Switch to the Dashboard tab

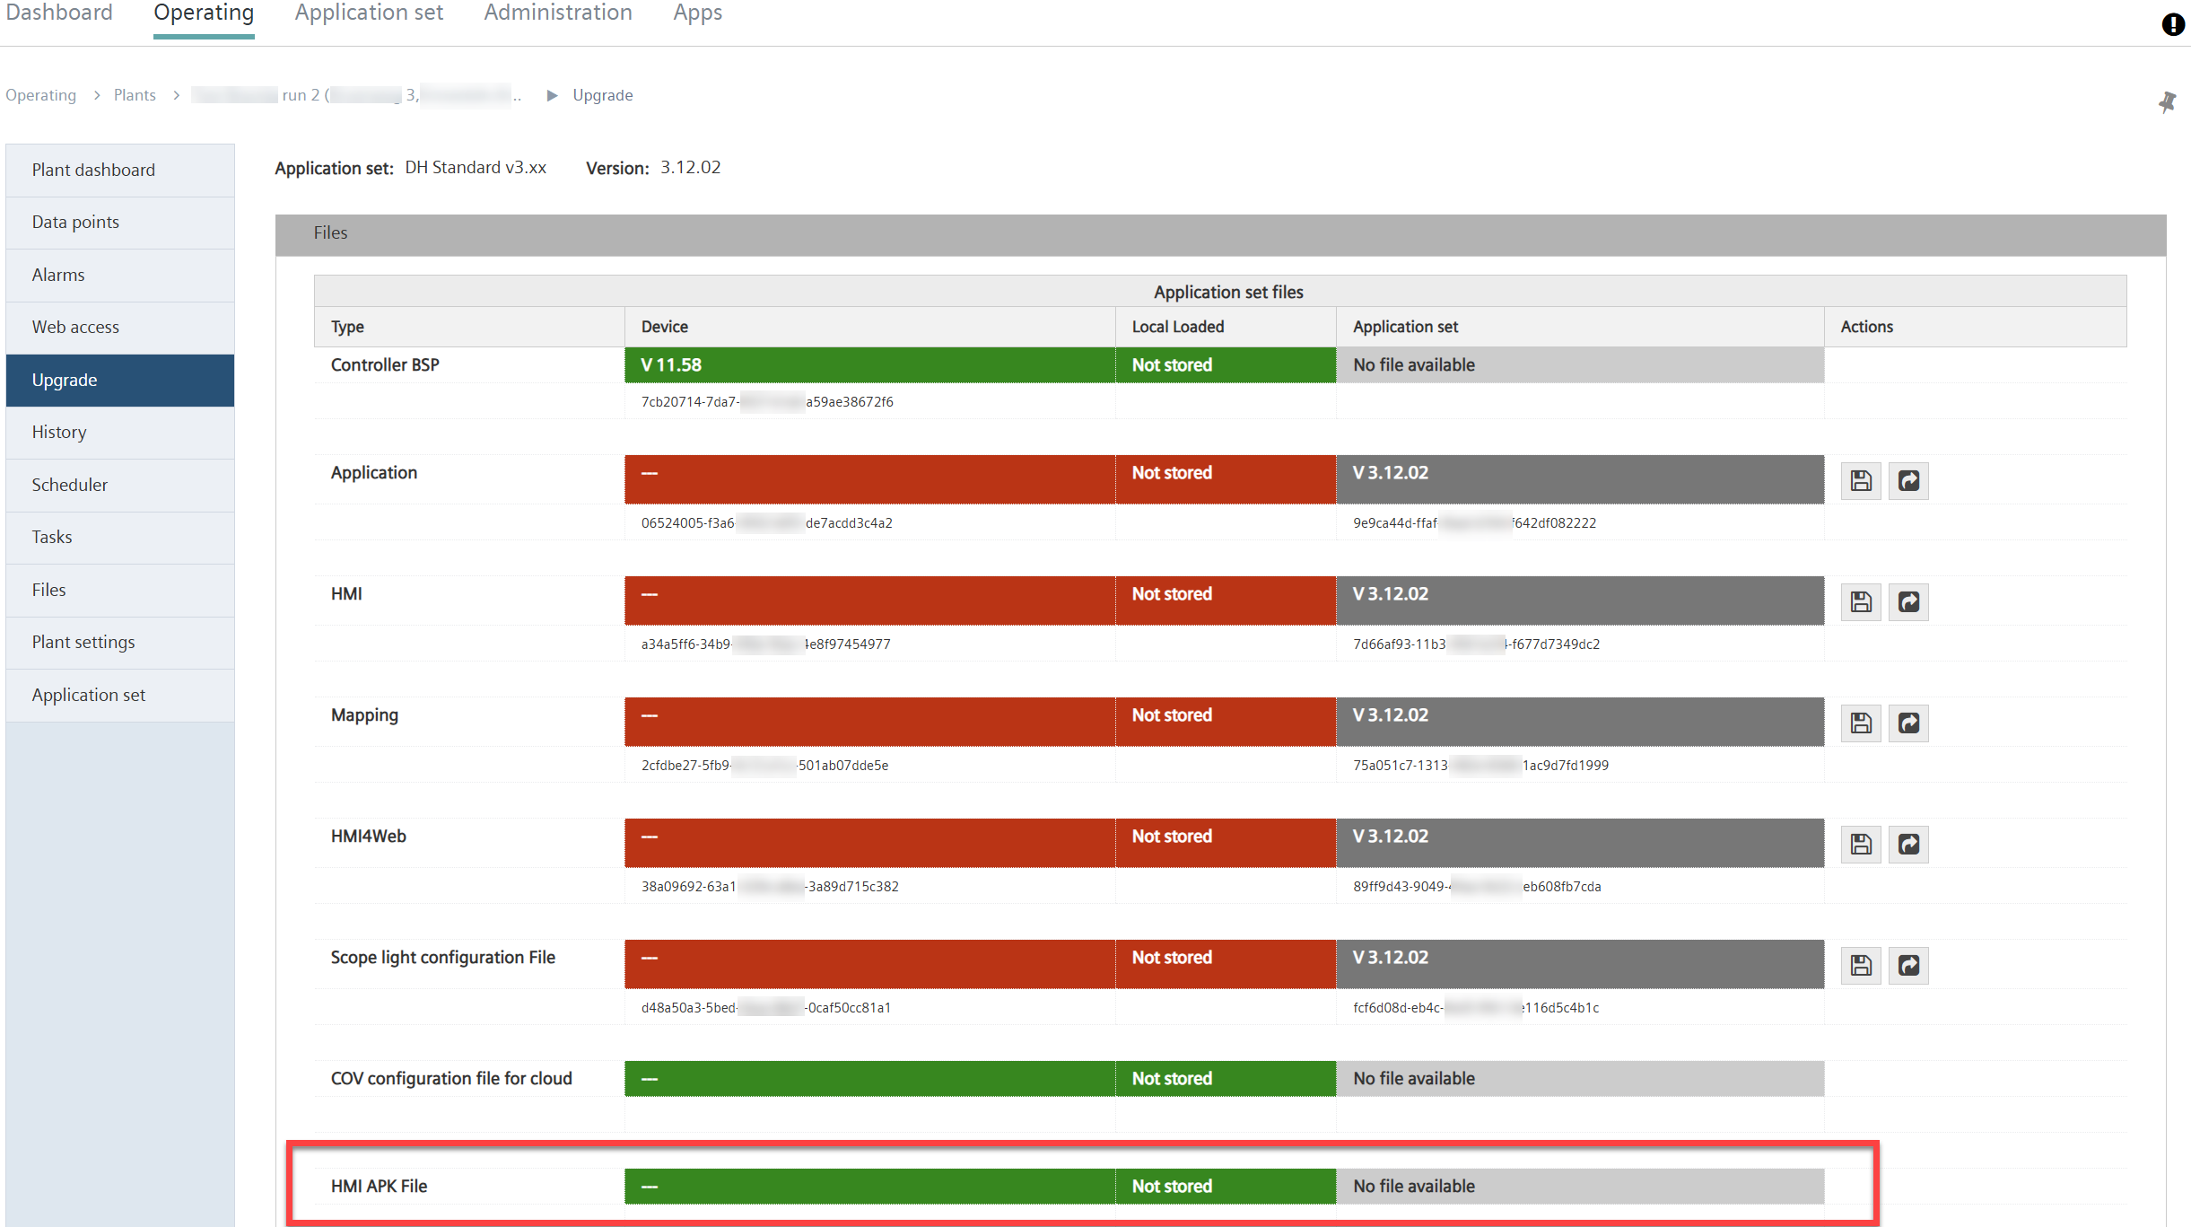59,13
